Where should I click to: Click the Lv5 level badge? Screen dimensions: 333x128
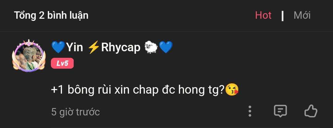[62, 63]
